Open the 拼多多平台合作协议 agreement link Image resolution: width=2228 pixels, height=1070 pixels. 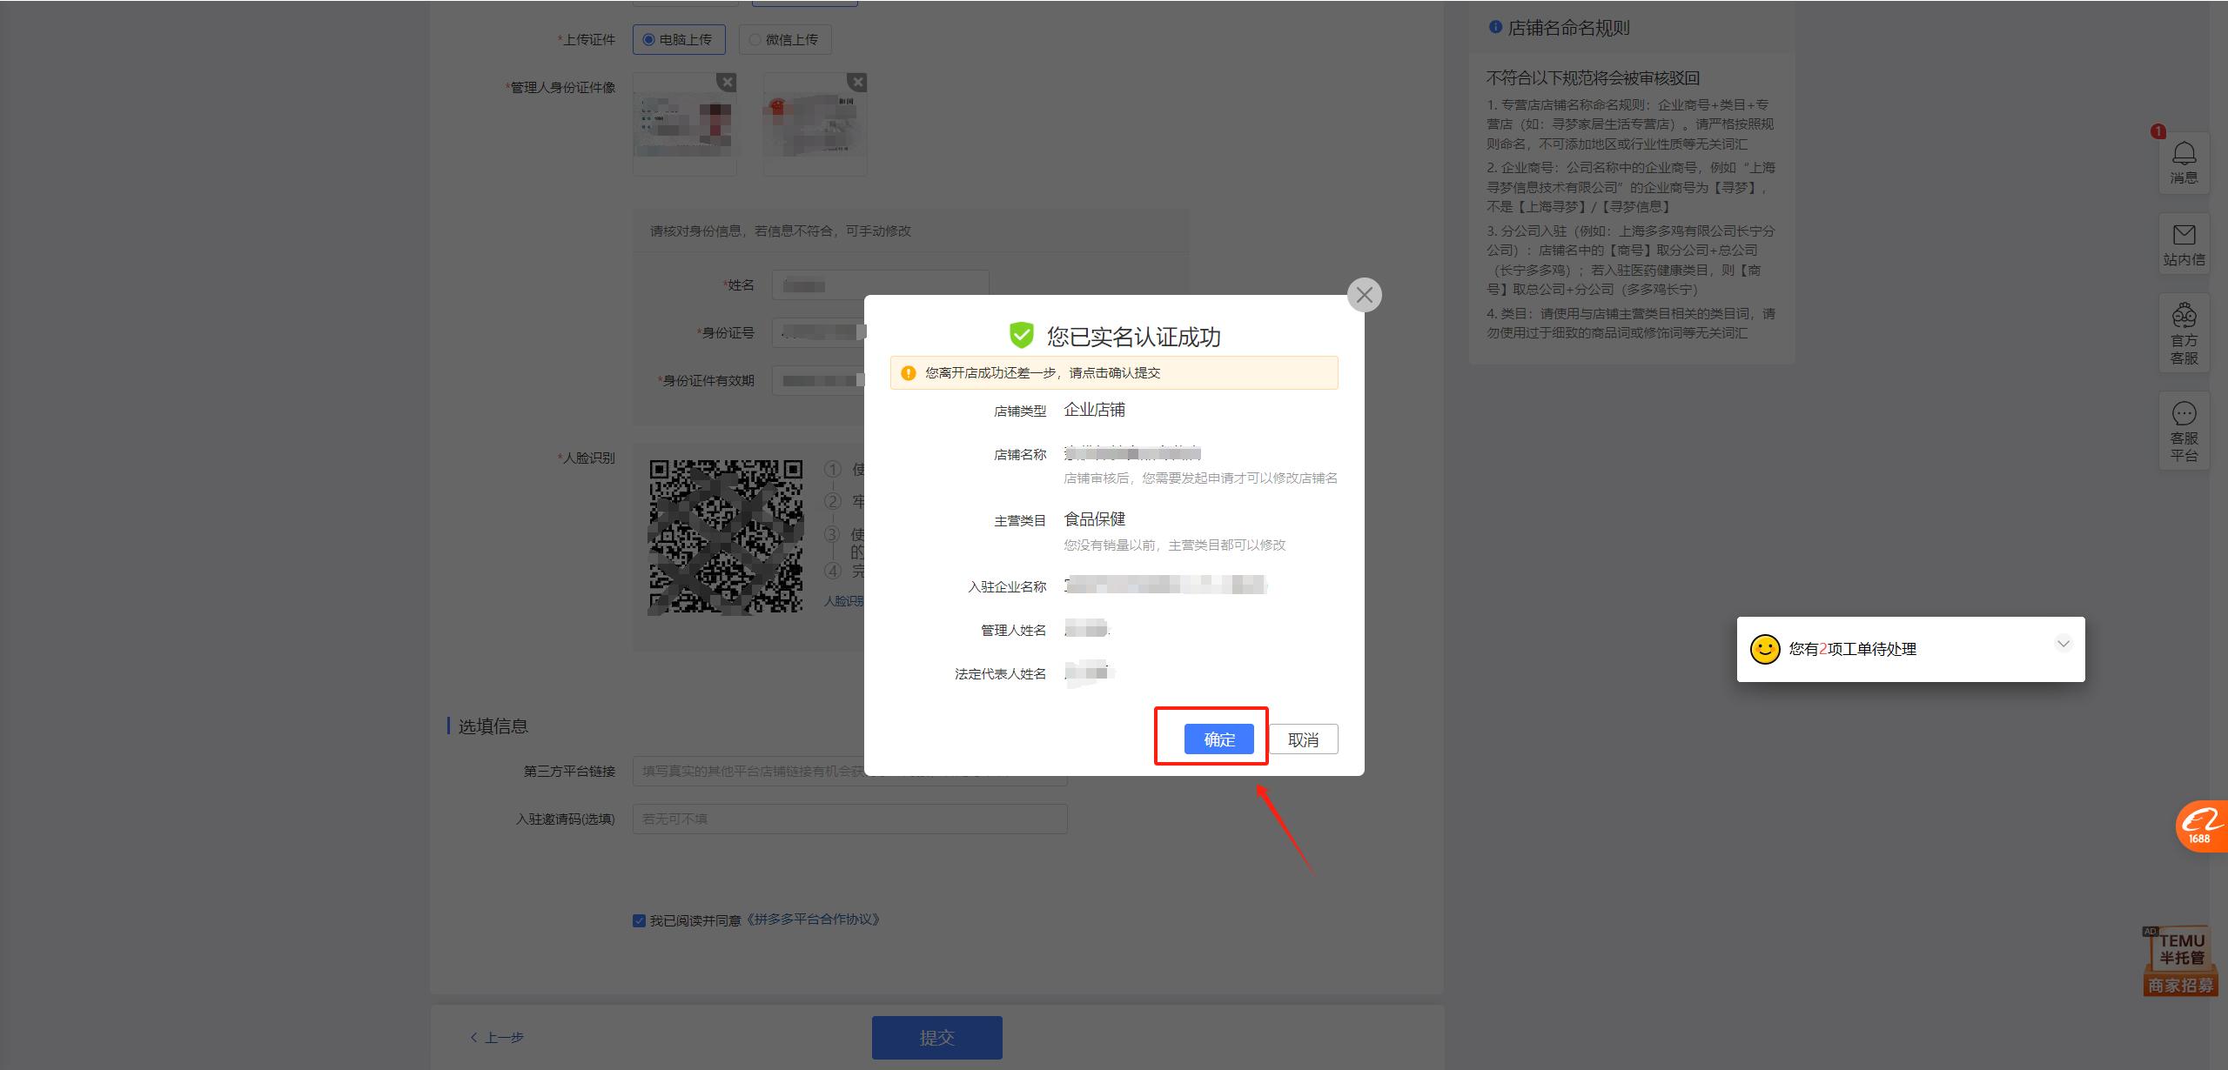pos(815,920)
